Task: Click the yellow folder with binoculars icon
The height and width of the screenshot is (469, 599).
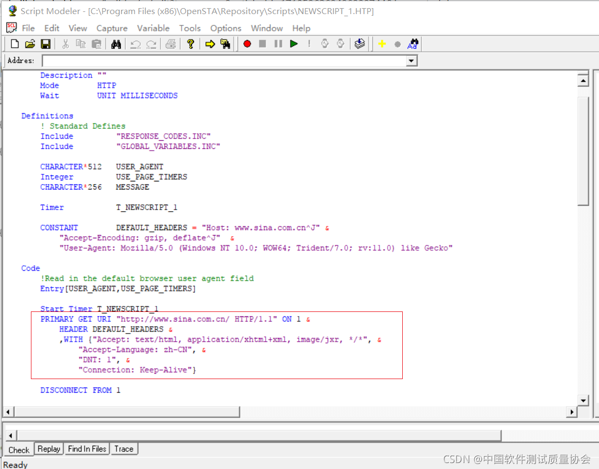Action: [x=226, y=44]
